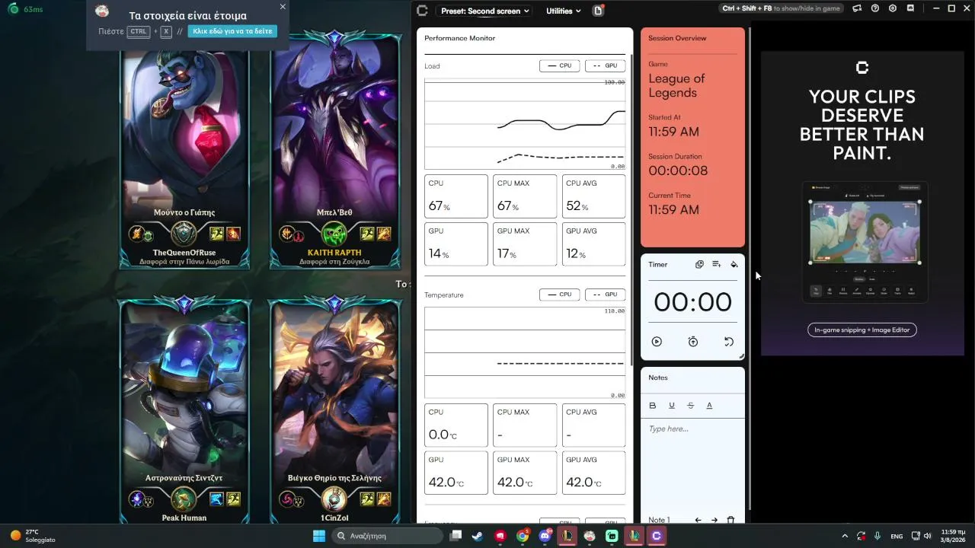Select the 1CinZol champion card
Image resolution: width=975 pixels, height=548 pixels.
point(335,411)
